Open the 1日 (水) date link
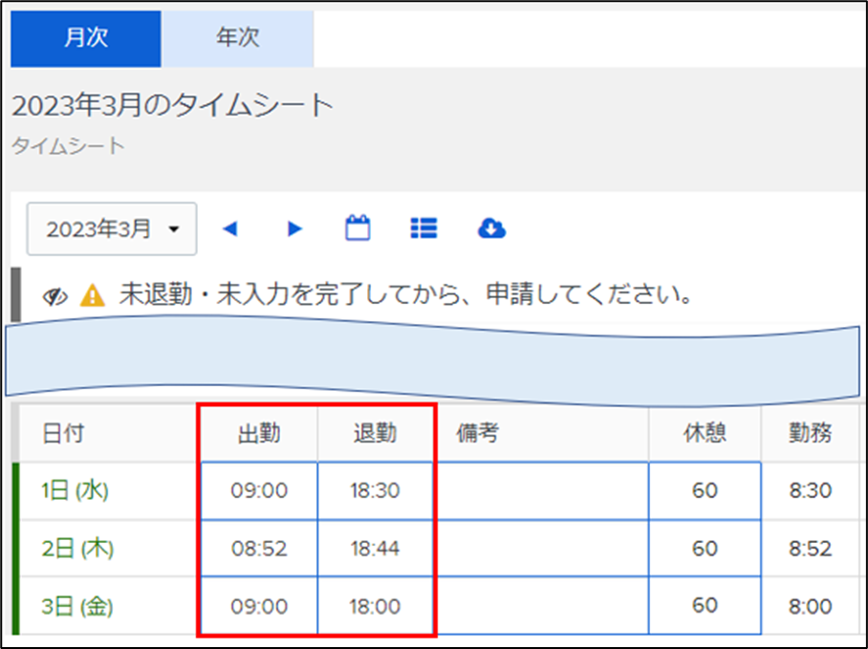The image size is (868, 649). pos(76,490)
